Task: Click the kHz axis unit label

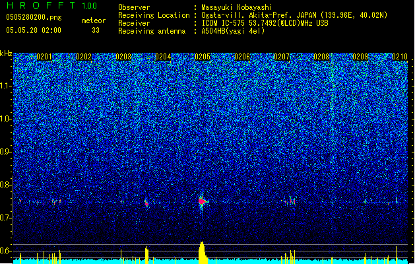Action: tap(6, 53)
